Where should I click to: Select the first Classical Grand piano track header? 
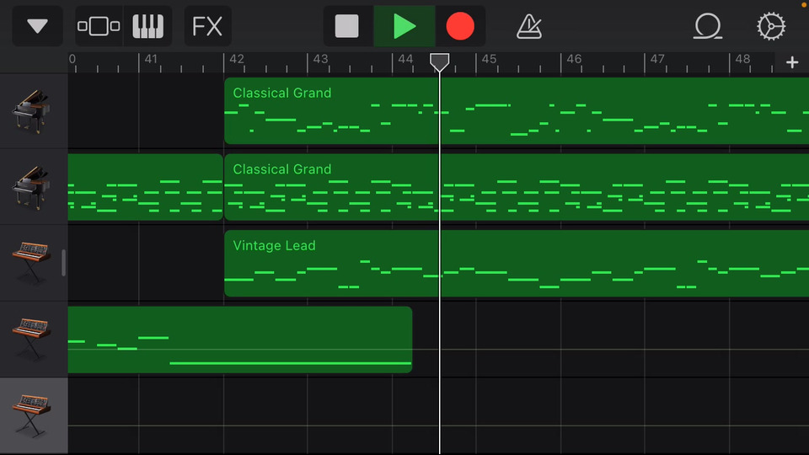[x=34, y=111]
